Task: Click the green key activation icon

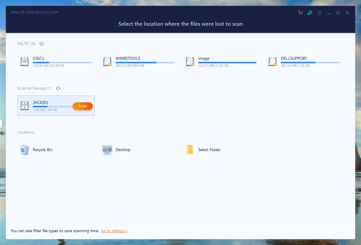Action: 310,13
